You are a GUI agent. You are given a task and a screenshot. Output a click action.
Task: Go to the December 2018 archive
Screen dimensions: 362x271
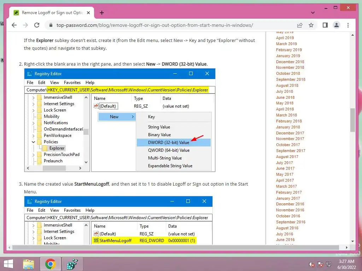coord(290,62)
